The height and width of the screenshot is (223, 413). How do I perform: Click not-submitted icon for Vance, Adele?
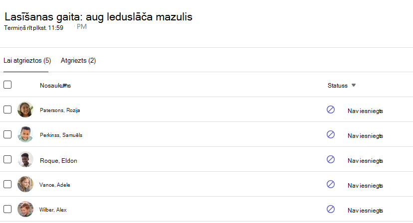click(331, 184)
